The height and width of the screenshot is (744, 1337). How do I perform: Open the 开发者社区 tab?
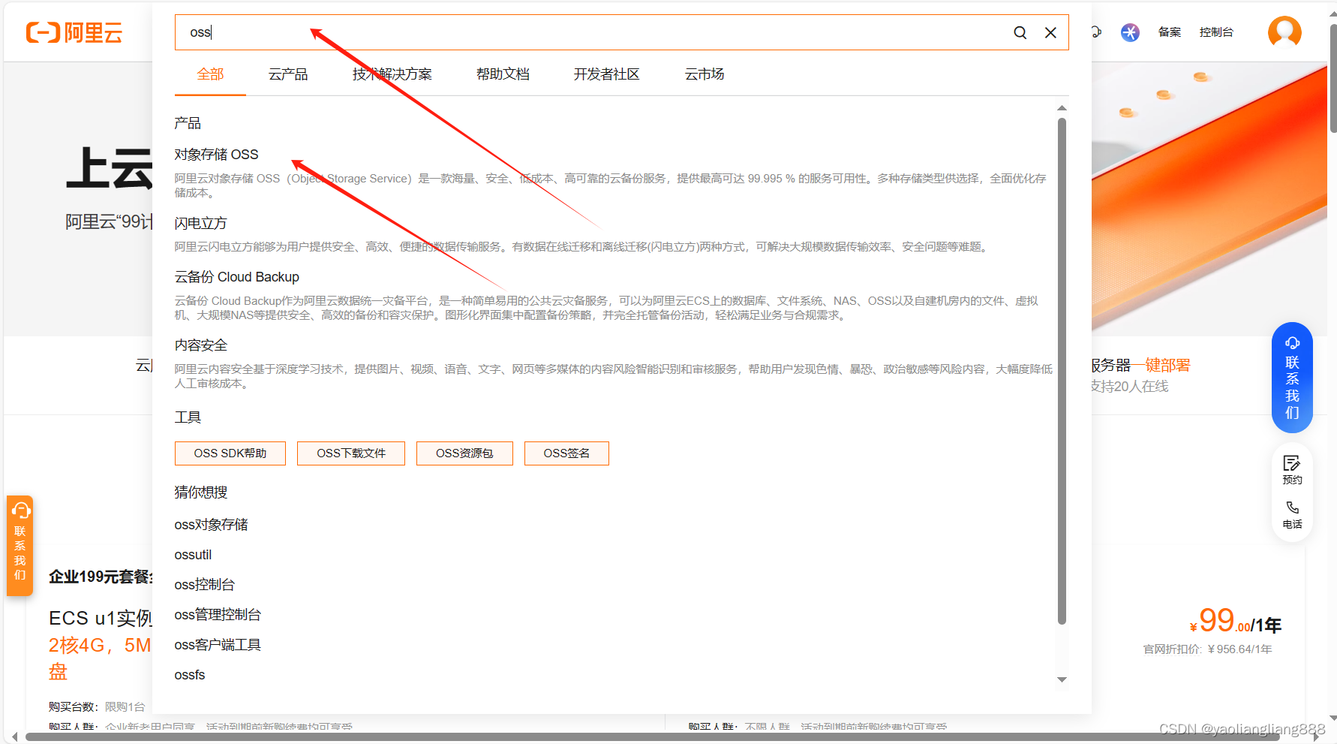pos(606,74)
